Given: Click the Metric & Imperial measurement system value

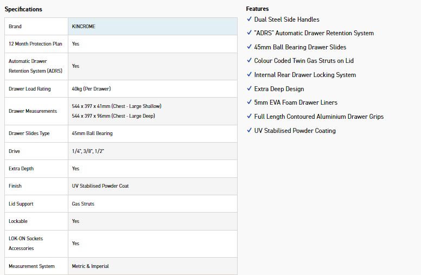Looking at the screenshot, I should coord(90,266).
